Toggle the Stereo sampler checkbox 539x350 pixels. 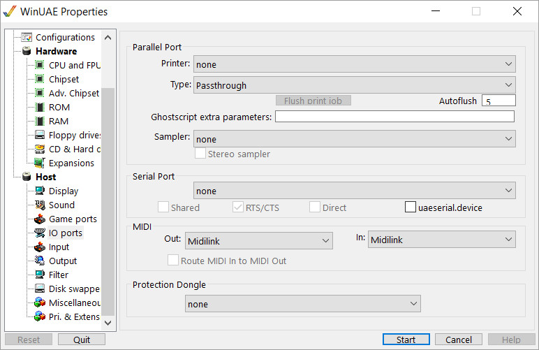pos(200,153)
